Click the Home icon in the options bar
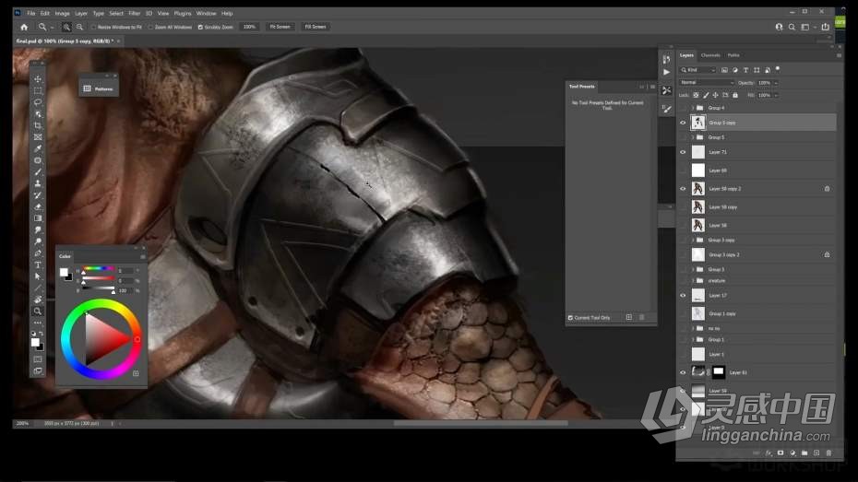 [24, 27]
